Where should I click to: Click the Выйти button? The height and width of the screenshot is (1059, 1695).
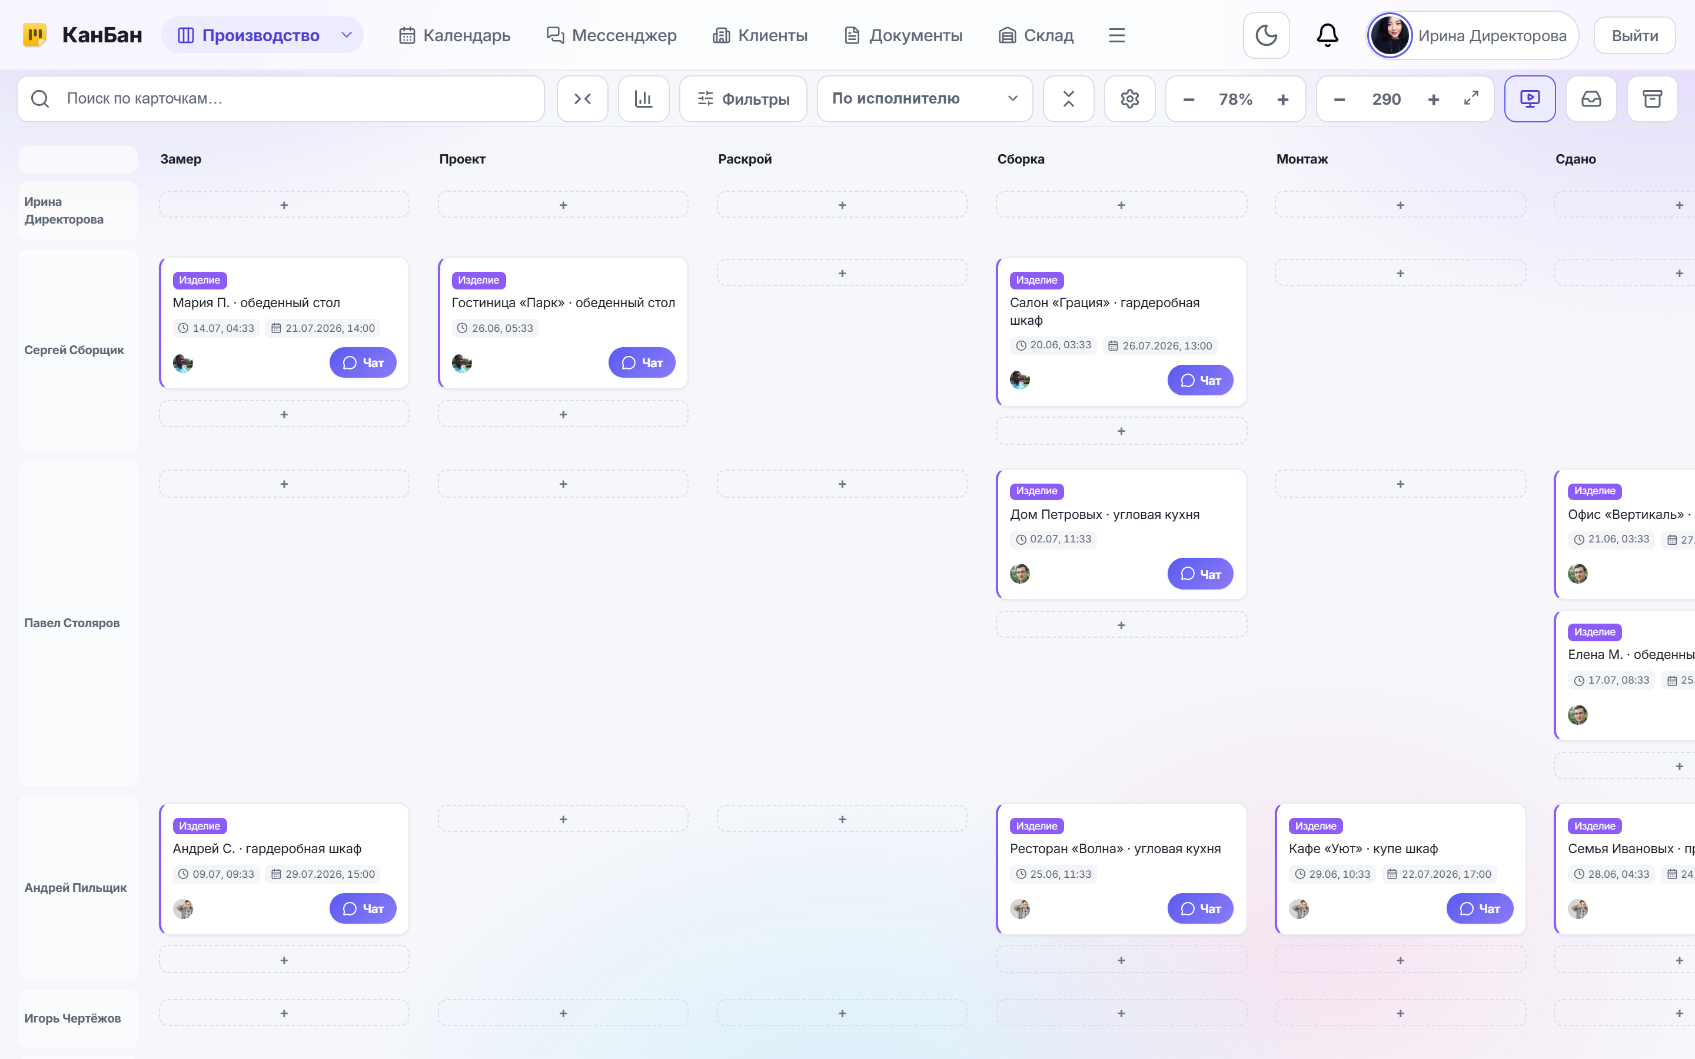1634,35
